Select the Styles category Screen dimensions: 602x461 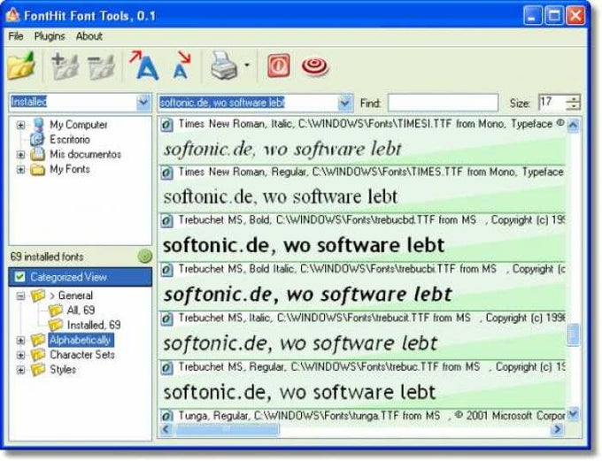pos(63,369)
